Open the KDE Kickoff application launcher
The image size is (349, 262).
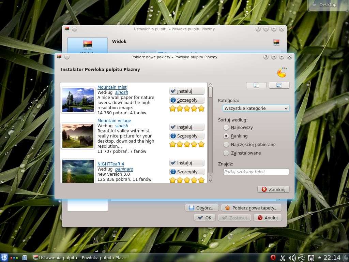(4, 258)
